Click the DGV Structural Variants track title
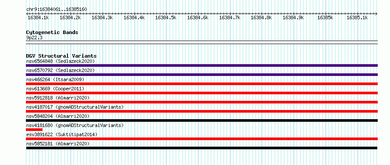 tap(61, 56)
